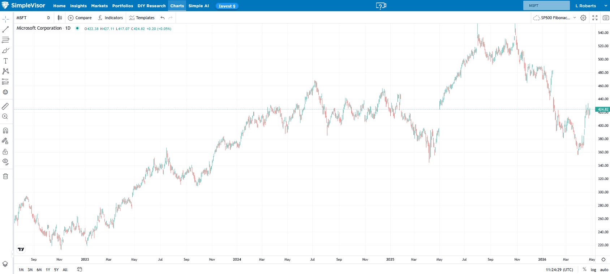
Task: Select the trend line drawing tool
Action: pyautogui.click(x=5, y=30)
